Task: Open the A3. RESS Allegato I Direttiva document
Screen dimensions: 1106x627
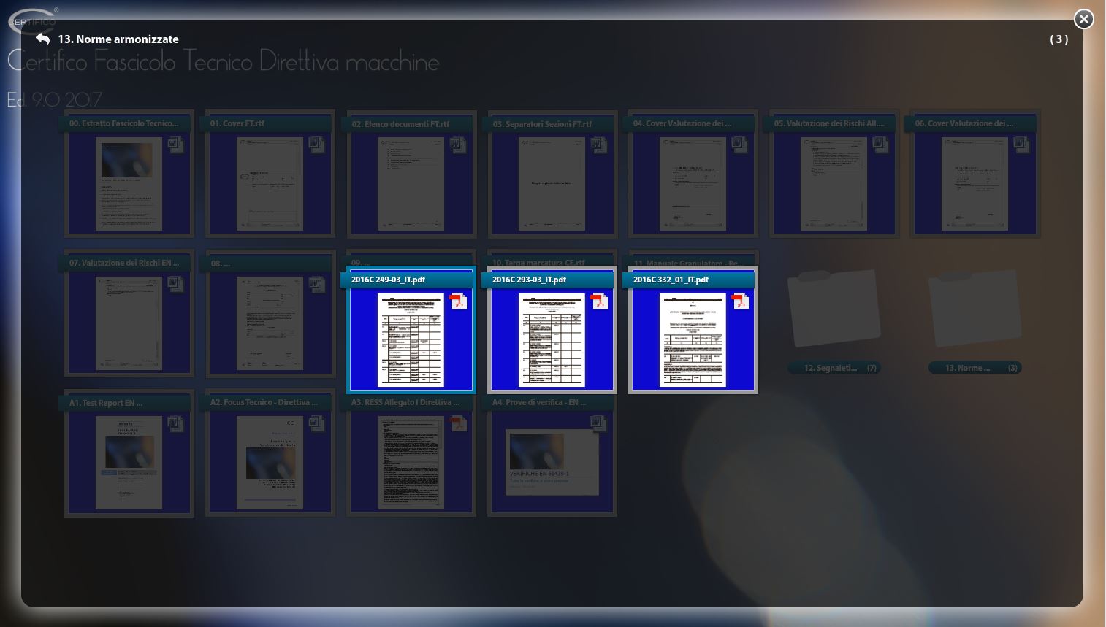Action: point(411,461)
